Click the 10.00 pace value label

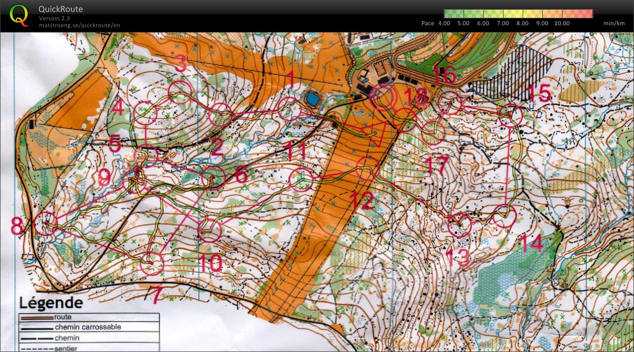click(562, 23)
